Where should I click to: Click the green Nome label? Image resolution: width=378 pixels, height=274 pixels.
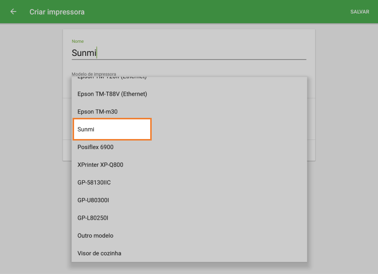(78, 41)
